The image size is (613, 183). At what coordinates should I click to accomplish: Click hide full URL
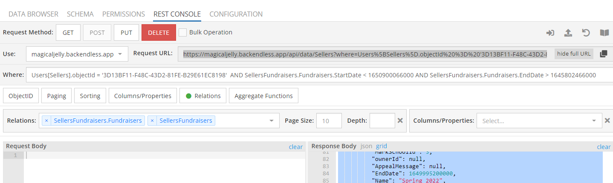pyautogui.click(x=574, y=54)
